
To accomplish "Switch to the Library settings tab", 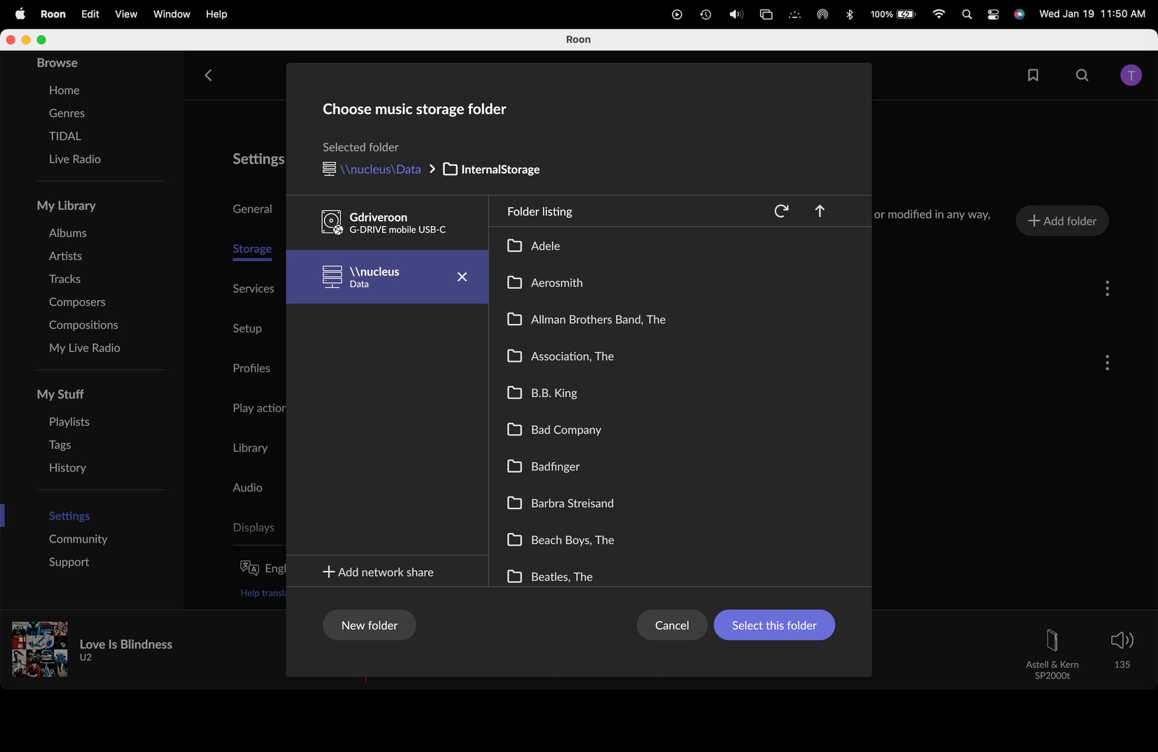I will (x=250, y=447).
